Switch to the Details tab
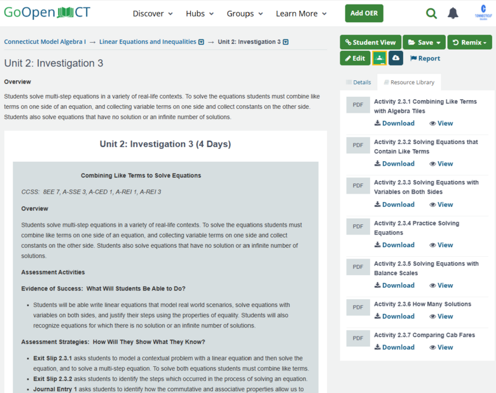Viewport: 496px width, 393px height. click(x=358, y=82)
